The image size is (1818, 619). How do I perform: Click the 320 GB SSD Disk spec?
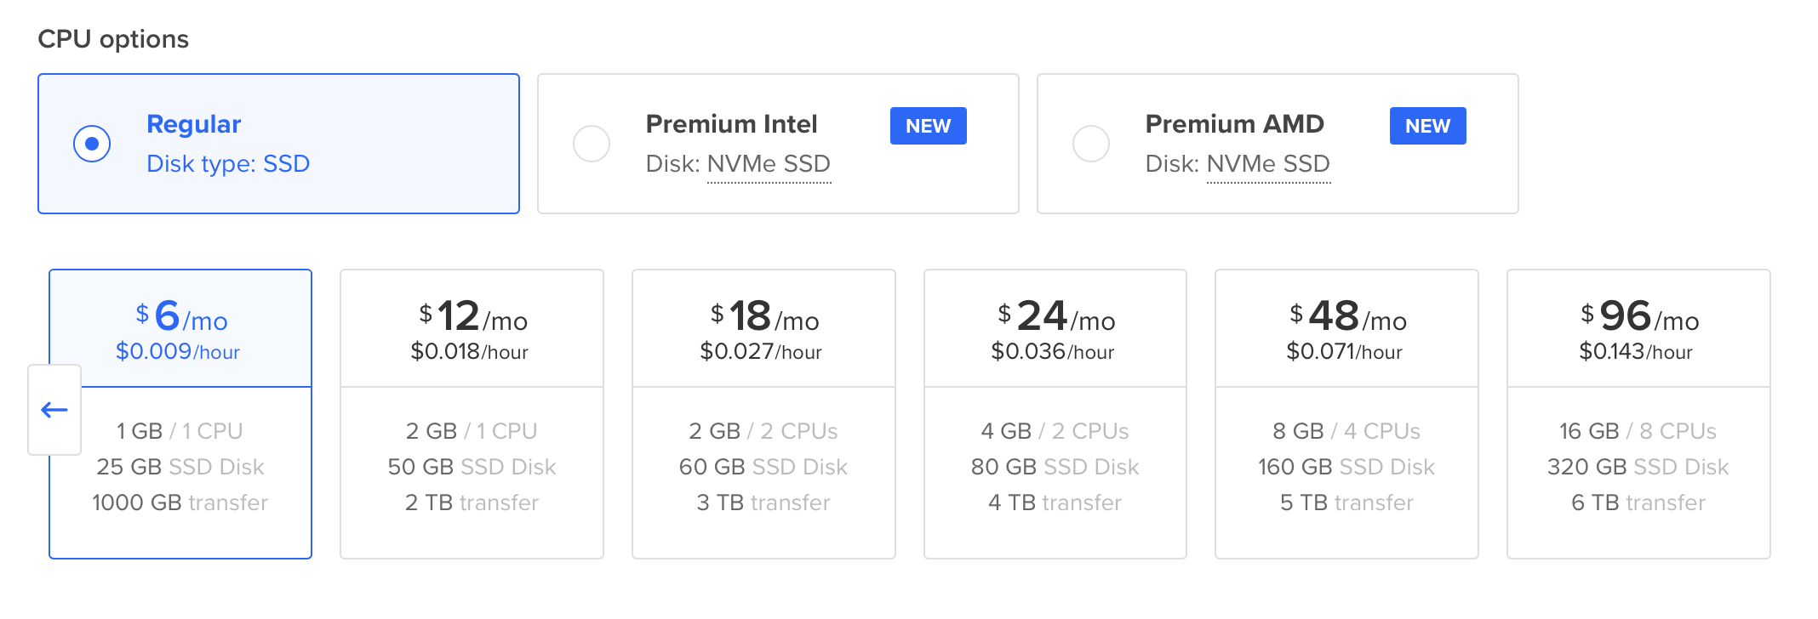(x=1638, y=467)
